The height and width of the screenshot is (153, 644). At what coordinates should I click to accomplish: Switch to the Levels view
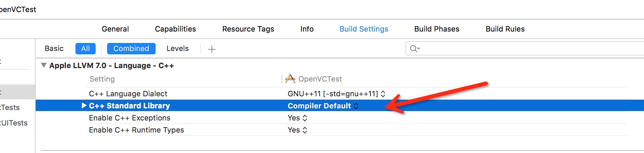[x=178, y=48]
